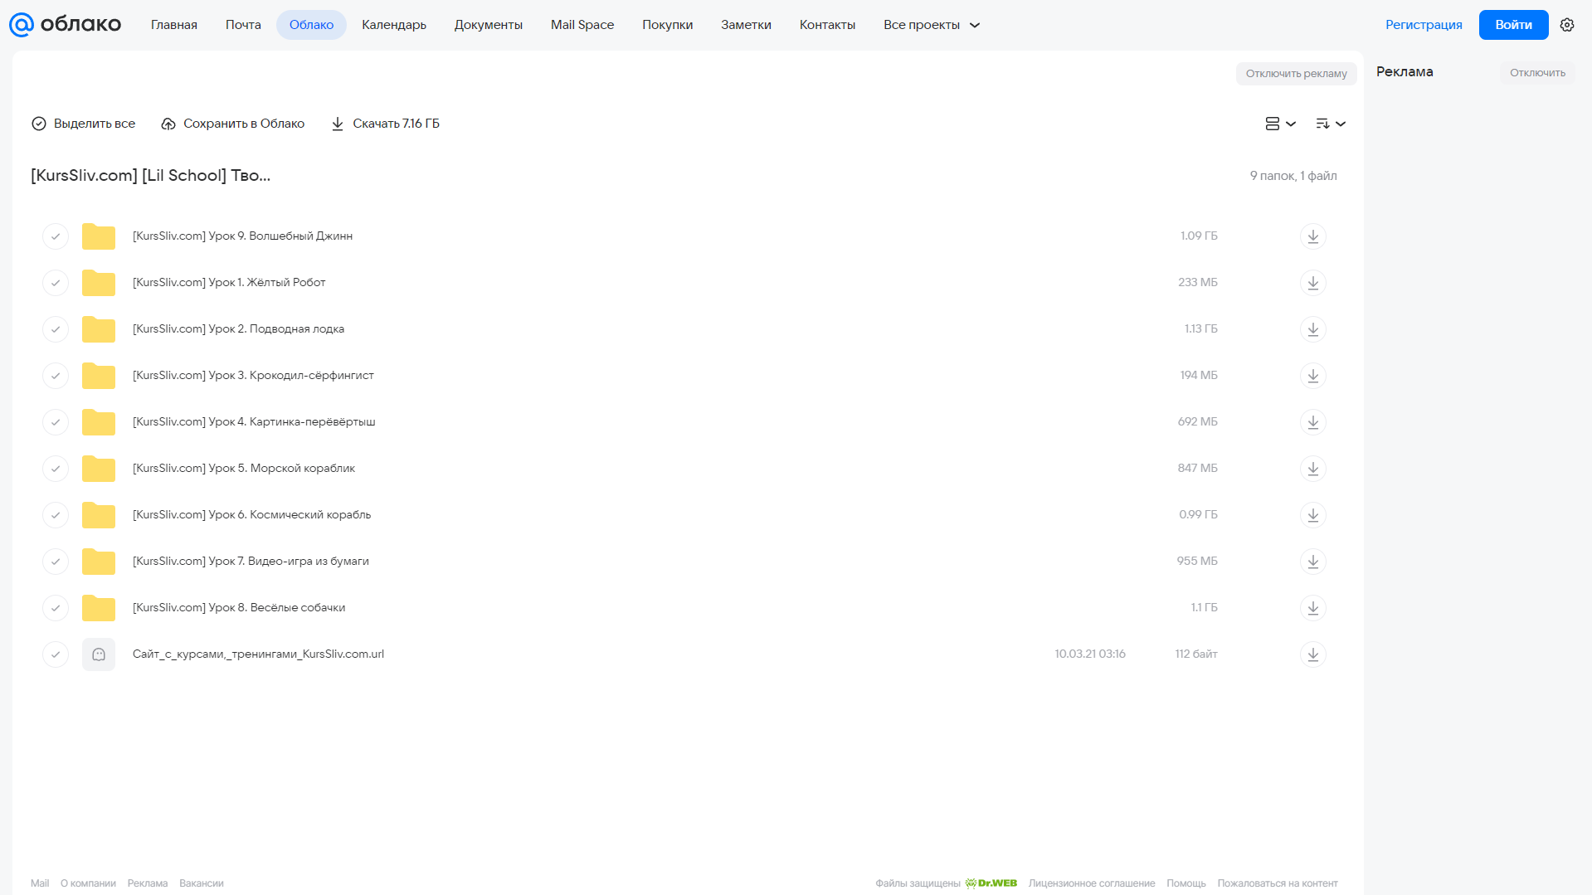
Task: Go to the Почта tab
Action: (243, 25)
